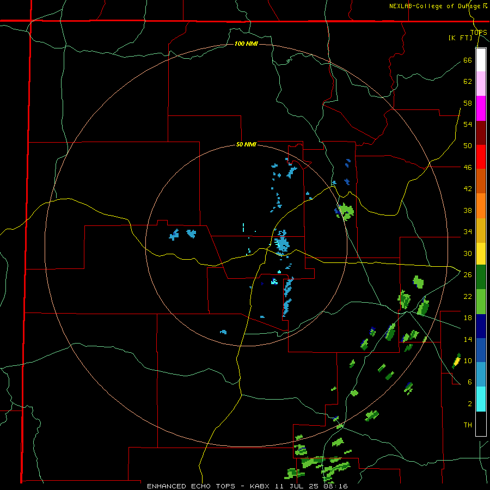
Task: Click the 'TOPS' legend heading
Action: [479, 33]
